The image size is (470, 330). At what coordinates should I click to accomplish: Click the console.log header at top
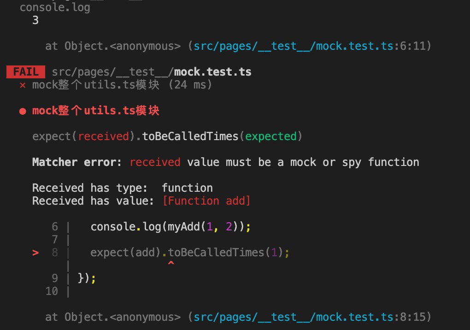55,7
